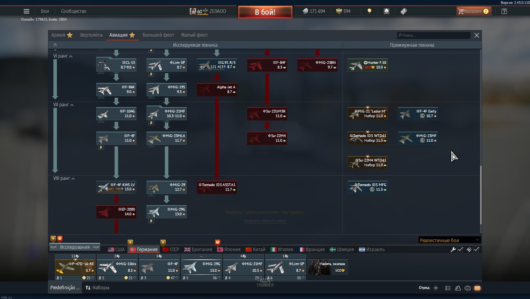Select the Япония nation tab

228,250
